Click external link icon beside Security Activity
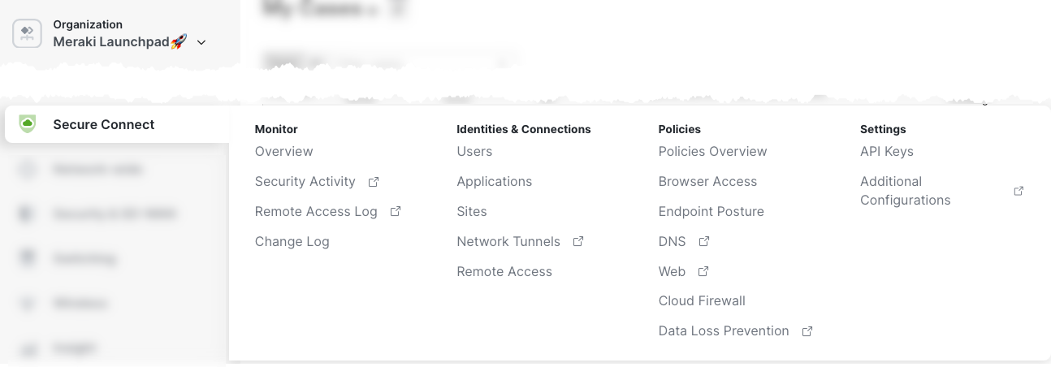Screen dimensions: 1051x367 click(374, 182)
